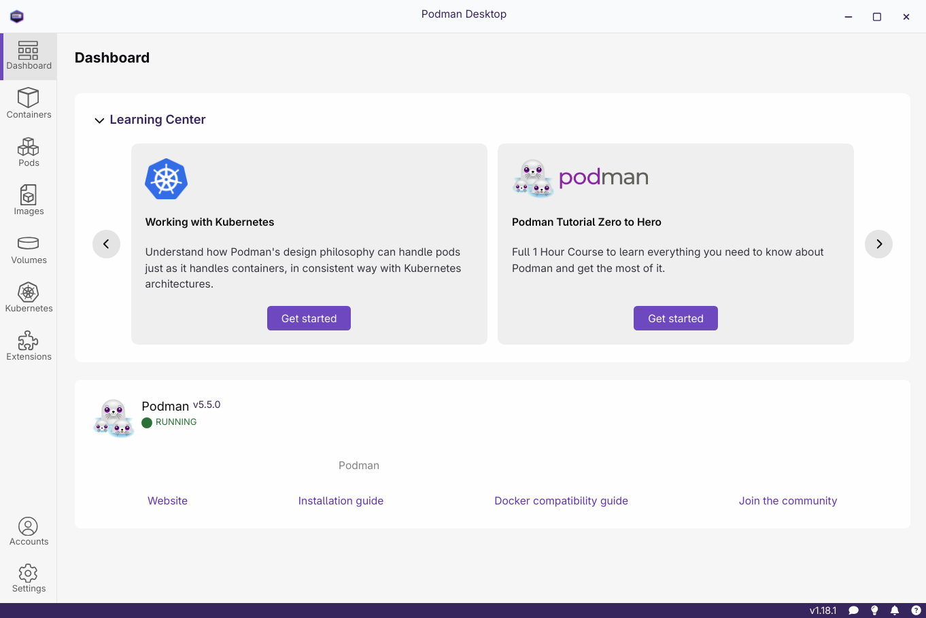Open Kubernetes from the sidebar

(x=29, y=298)
